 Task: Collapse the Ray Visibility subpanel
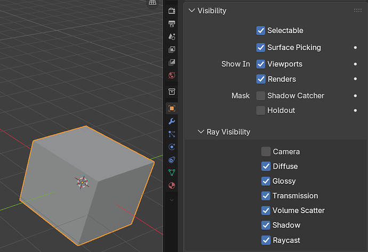[201, 132]
